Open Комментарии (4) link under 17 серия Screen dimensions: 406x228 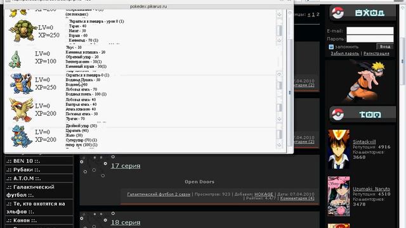[x=297, y=198]
